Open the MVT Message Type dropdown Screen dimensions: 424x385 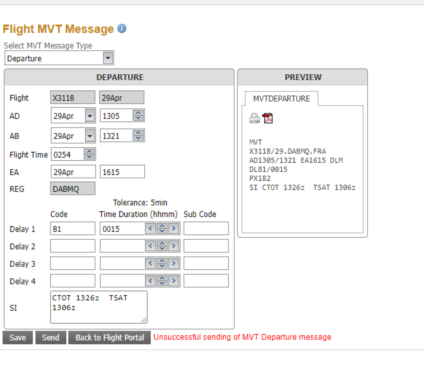point(108,58)
